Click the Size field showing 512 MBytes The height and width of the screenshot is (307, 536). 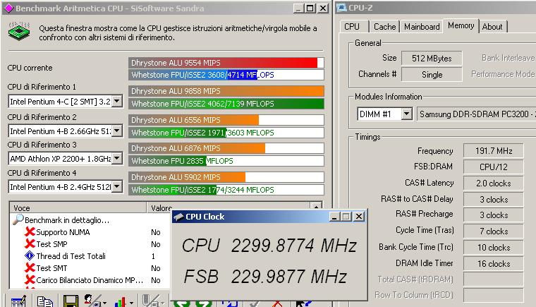432,58
